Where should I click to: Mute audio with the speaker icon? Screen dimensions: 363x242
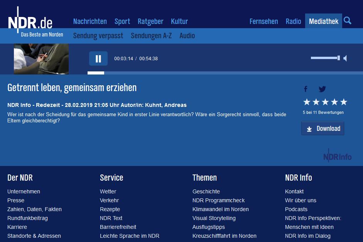(x=345, y=58)
